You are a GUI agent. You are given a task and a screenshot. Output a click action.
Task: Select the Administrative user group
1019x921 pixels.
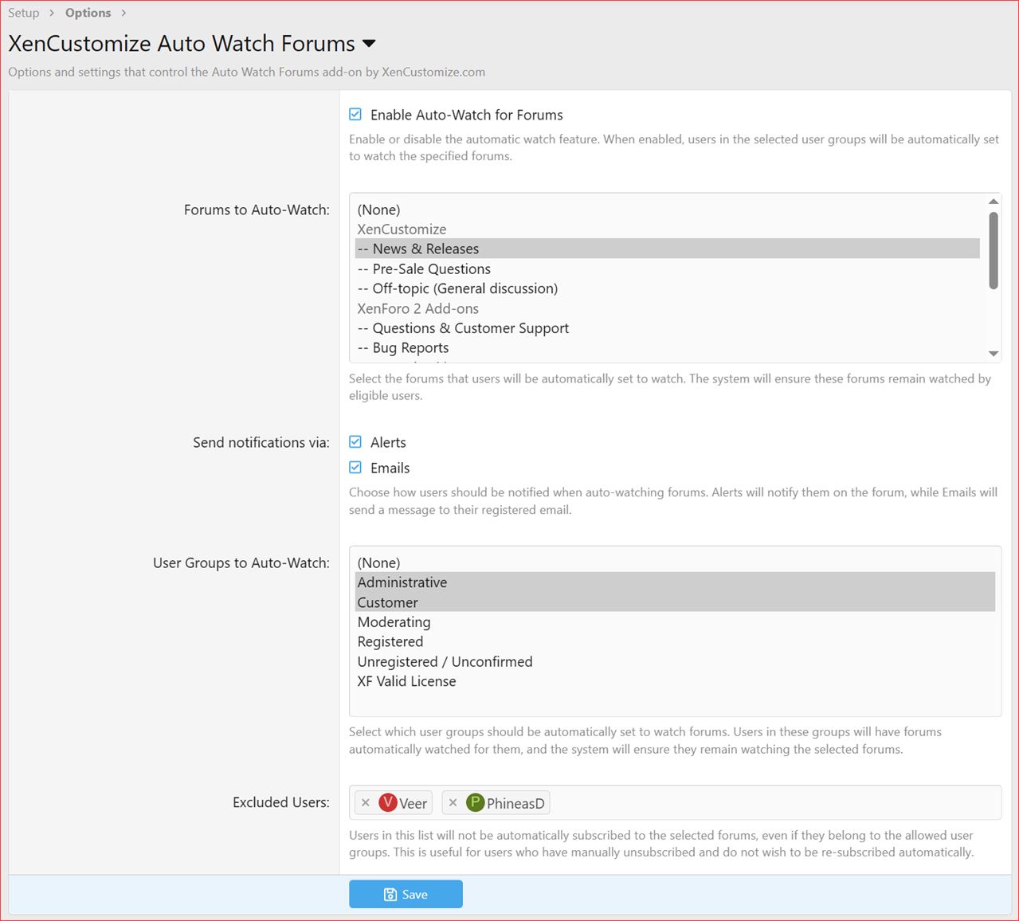coord(676,582)
